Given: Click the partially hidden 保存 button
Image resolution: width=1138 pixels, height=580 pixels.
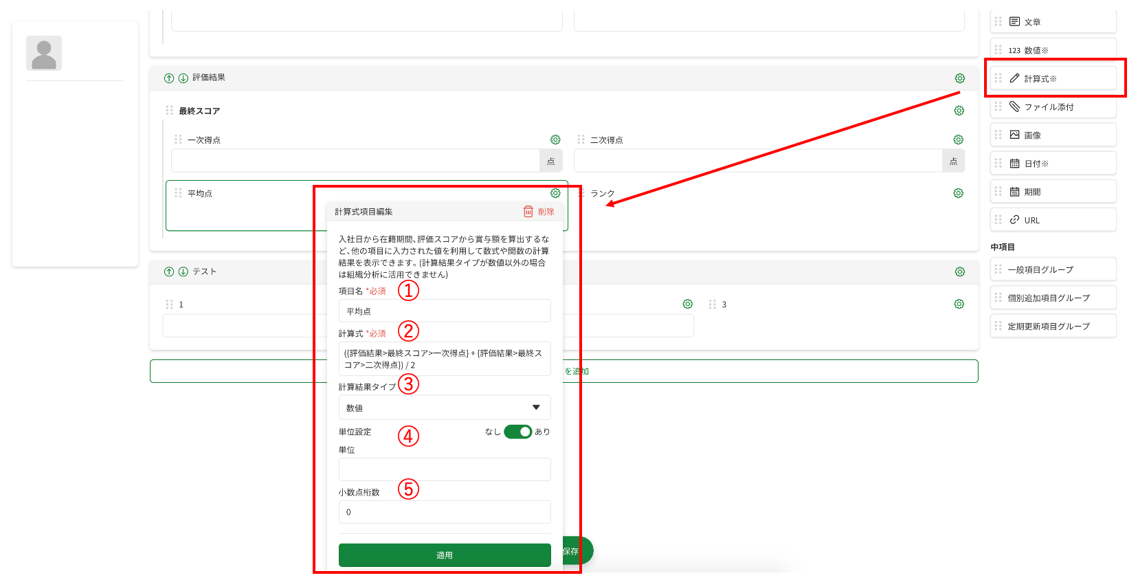Looking at the screenshot, I should coord(578,551).
